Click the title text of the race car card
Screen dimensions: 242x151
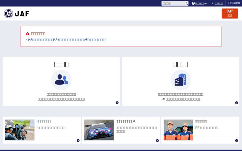click(x=124, y=121)
